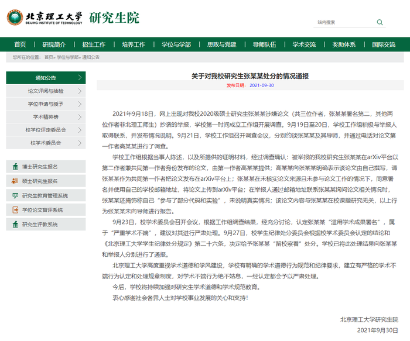Open the 国际交流 navigation item

(x=384, y=44)
